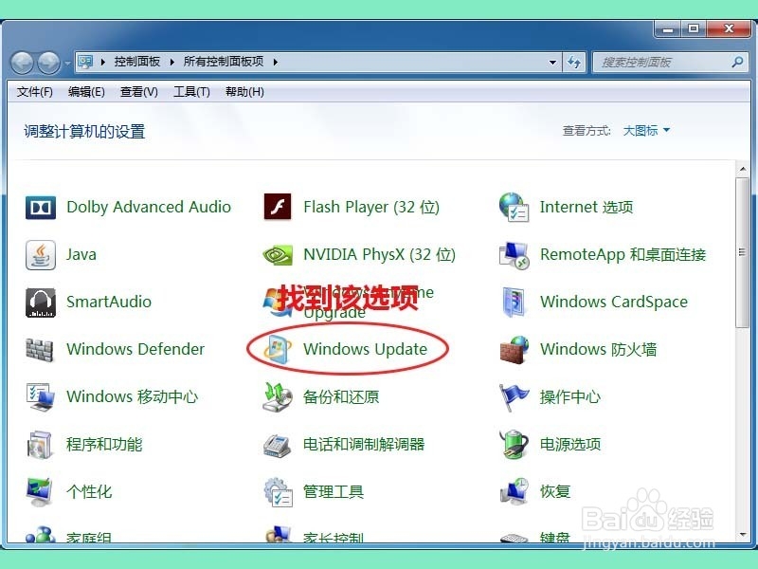Open the Windows Defender link

pyautogui.click(x=135, y=349)
